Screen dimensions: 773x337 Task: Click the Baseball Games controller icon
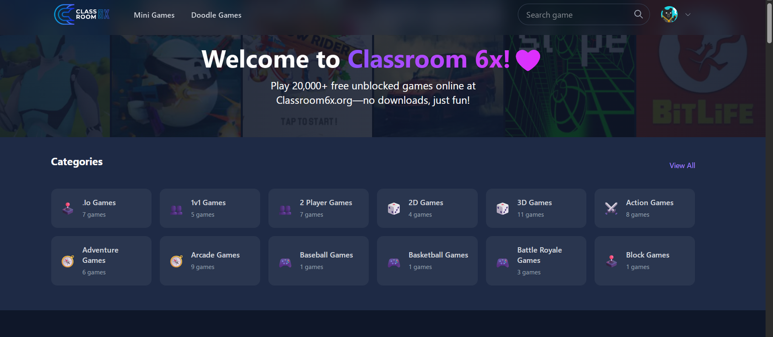285,262
